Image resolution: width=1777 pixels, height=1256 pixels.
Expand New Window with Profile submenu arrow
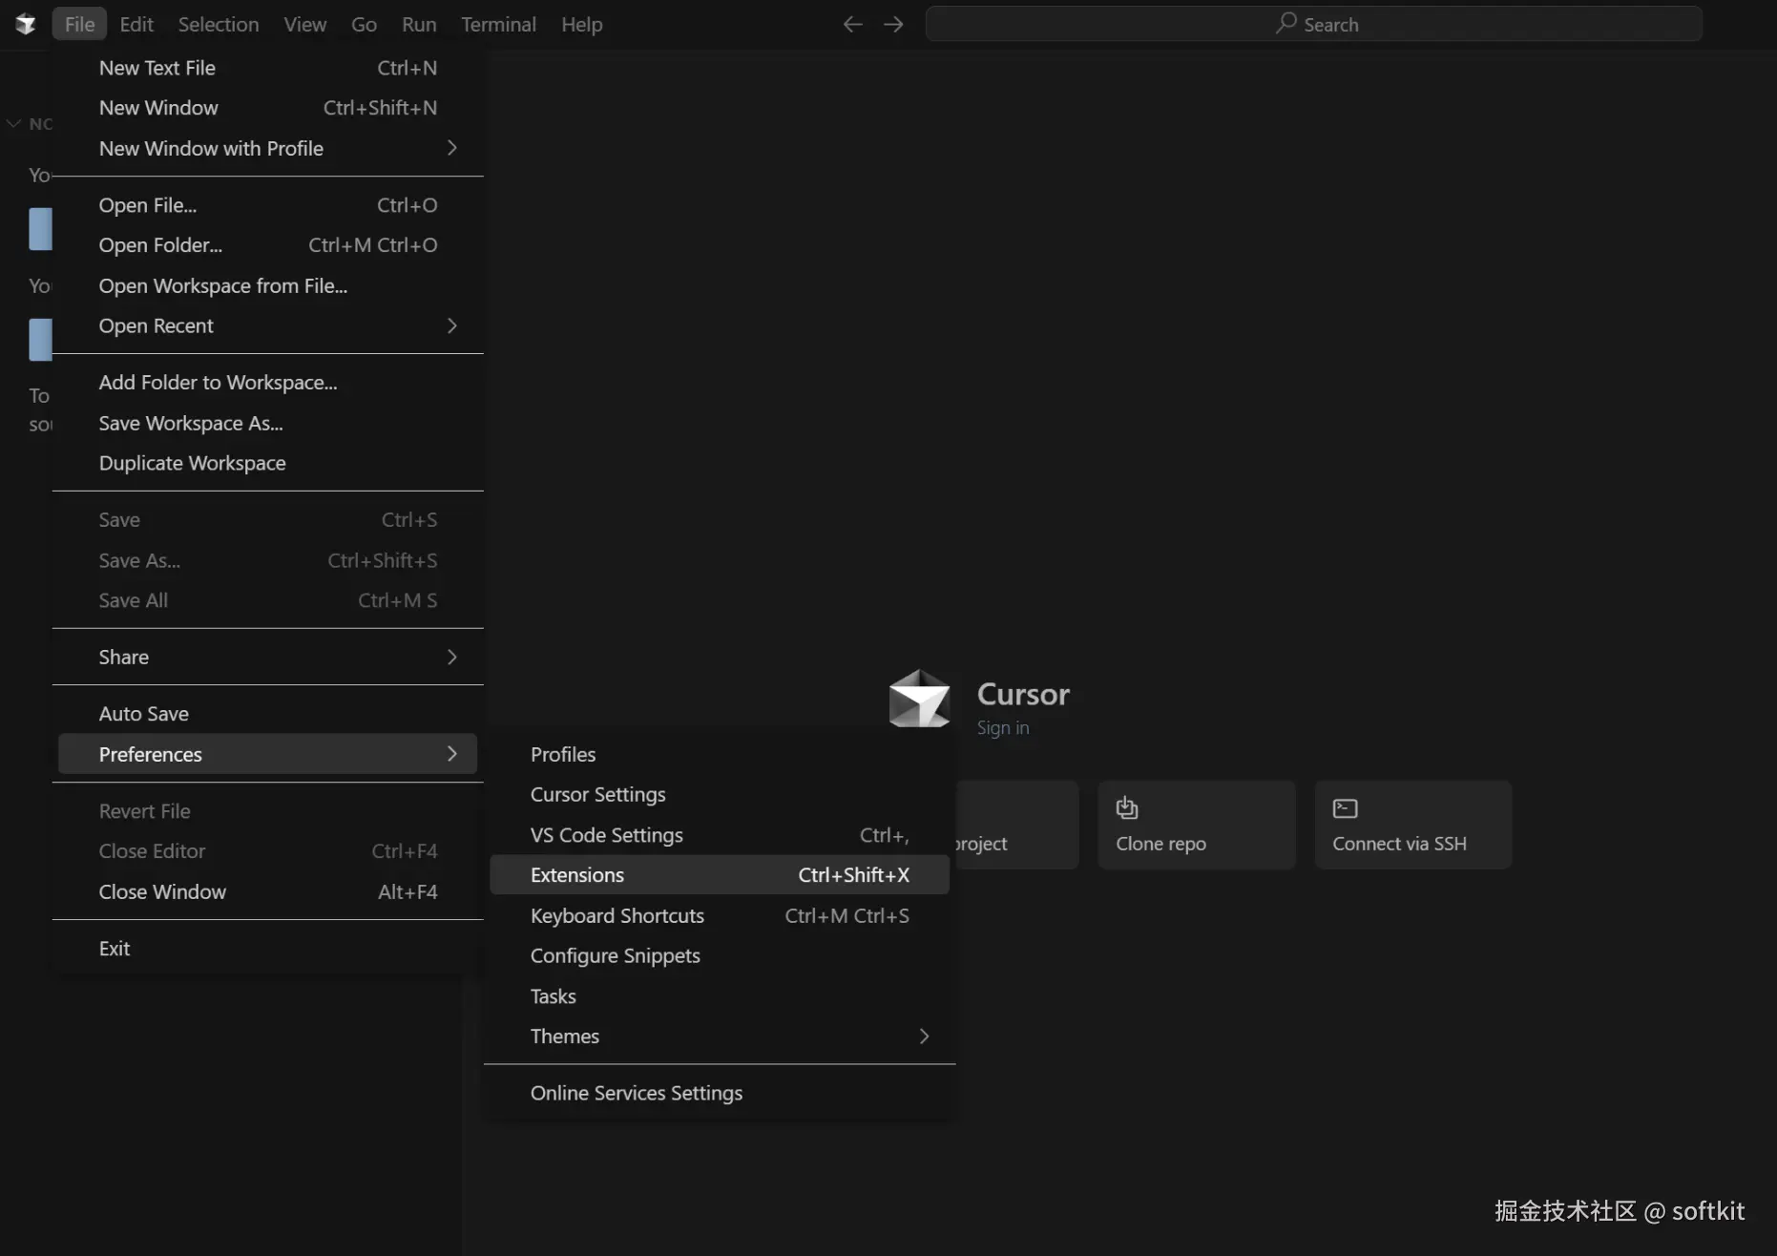coord(452,148)
